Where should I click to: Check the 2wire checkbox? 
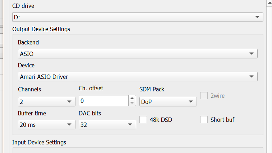pos(204,96)
